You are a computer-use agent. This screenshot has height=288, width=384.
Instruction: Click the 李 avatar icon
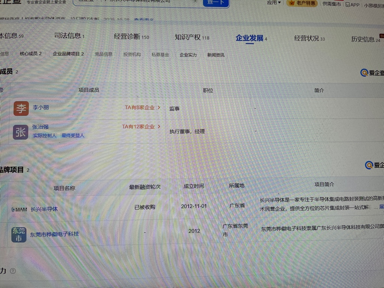coord(21,108)
